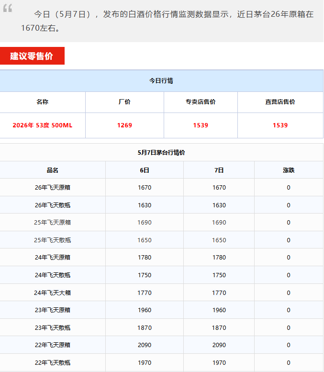Click the 6日 price 1780 for 24年飞天原箱

pos(145,258)
